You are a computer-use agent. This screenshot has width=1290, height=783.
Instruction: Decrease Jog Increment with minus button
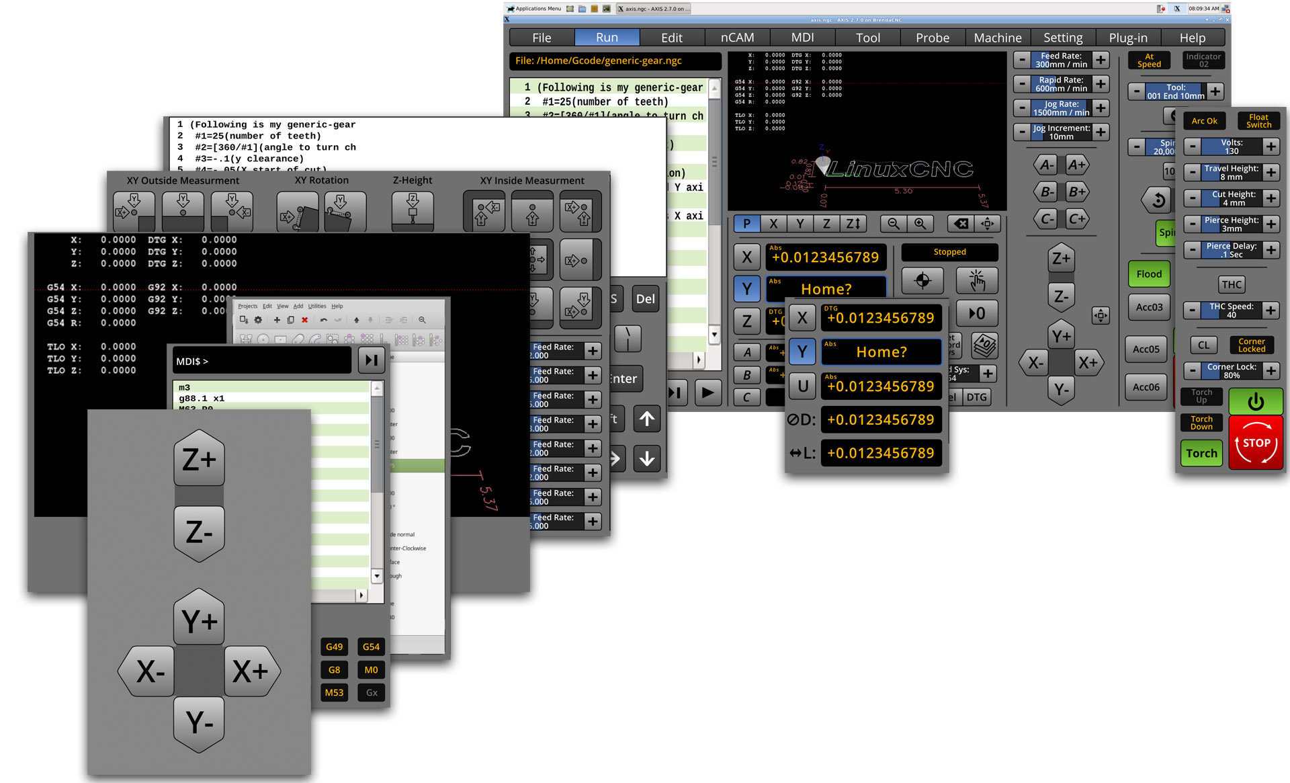point(1022,132)
